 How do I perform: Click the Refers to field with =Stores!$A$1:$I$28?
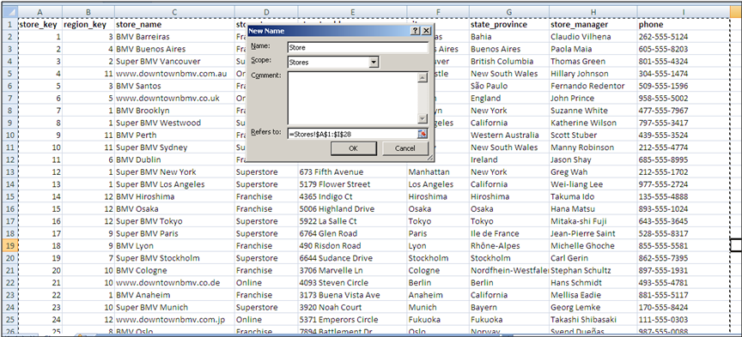click(x=352, y=134)
